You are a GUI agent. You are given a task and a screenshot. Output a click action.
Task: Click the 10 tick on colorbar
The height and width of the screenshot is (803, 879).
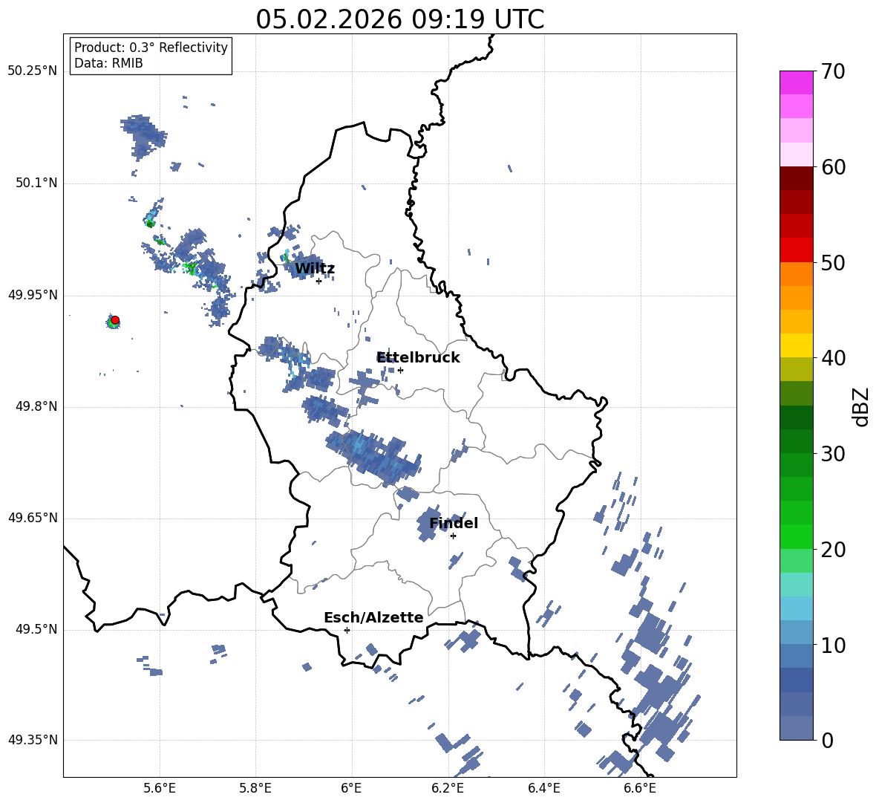click(x=833, y=645)
